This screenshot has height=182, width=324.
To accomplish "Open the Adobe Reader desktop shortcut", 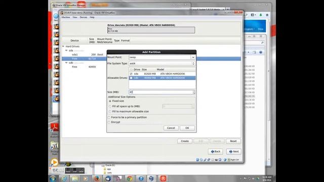I will (54, 128).
